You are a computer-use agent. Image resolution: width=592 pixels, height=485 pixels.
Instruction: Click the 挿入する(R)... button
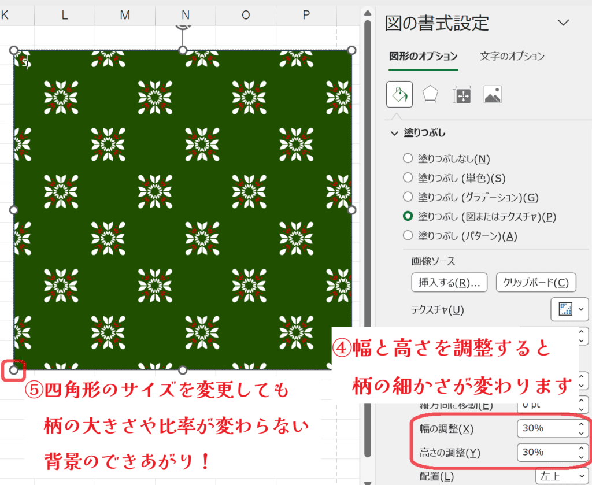click(x=449, y=283)
